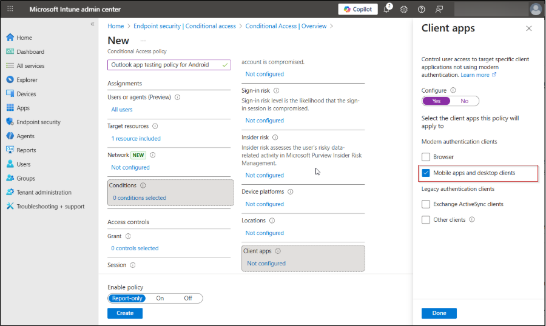
Task: Click Not configured under Network
Action: click(130, 167)
